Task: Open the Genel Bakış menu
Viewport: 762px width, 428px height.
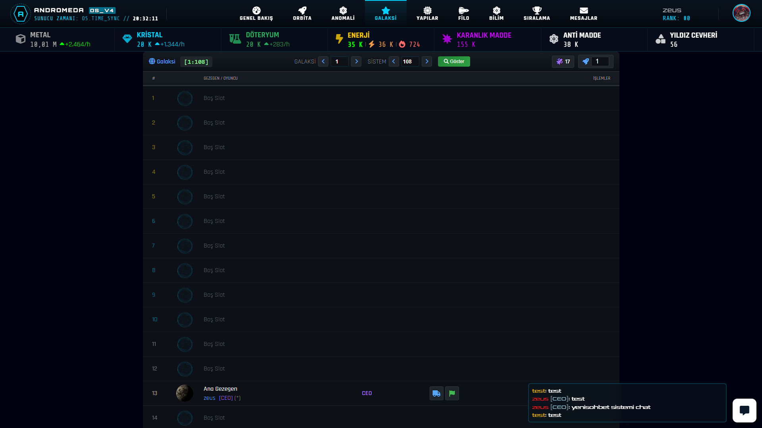Action: pyautogui.click(x=256, y=13)
